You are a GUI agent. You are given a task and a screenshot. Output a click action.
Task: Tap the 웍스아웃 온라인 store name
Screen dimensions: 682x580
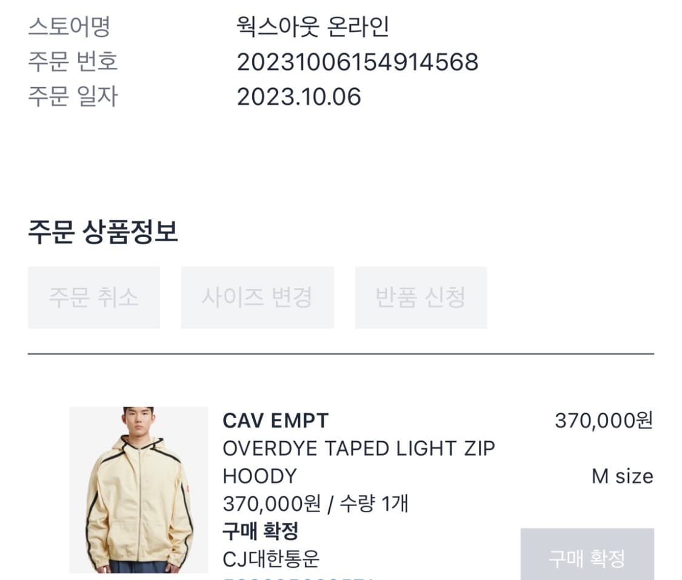pos(313,27)
